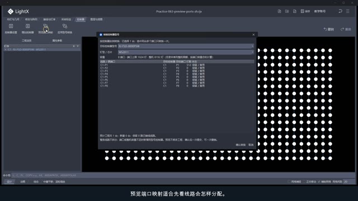The image size is (358, 201).
Task: Toggle the 网格捕捉 grid snap checkbox
Action: click(x=289, y=181)
